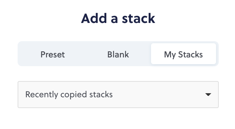
Task: Start with a Blank stack option
Action: [118, 54]
